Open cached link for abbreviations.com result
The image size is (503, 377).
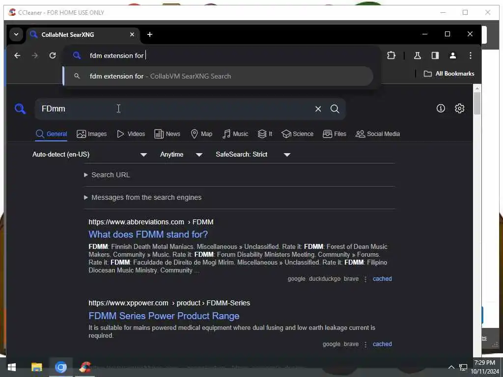[x=382, y=279]
